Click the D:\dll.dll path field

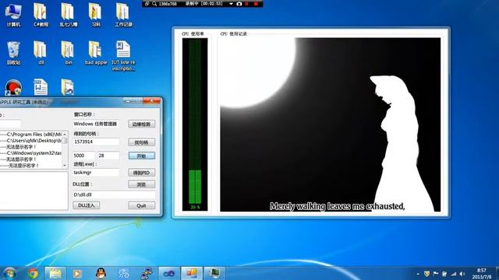114,194
